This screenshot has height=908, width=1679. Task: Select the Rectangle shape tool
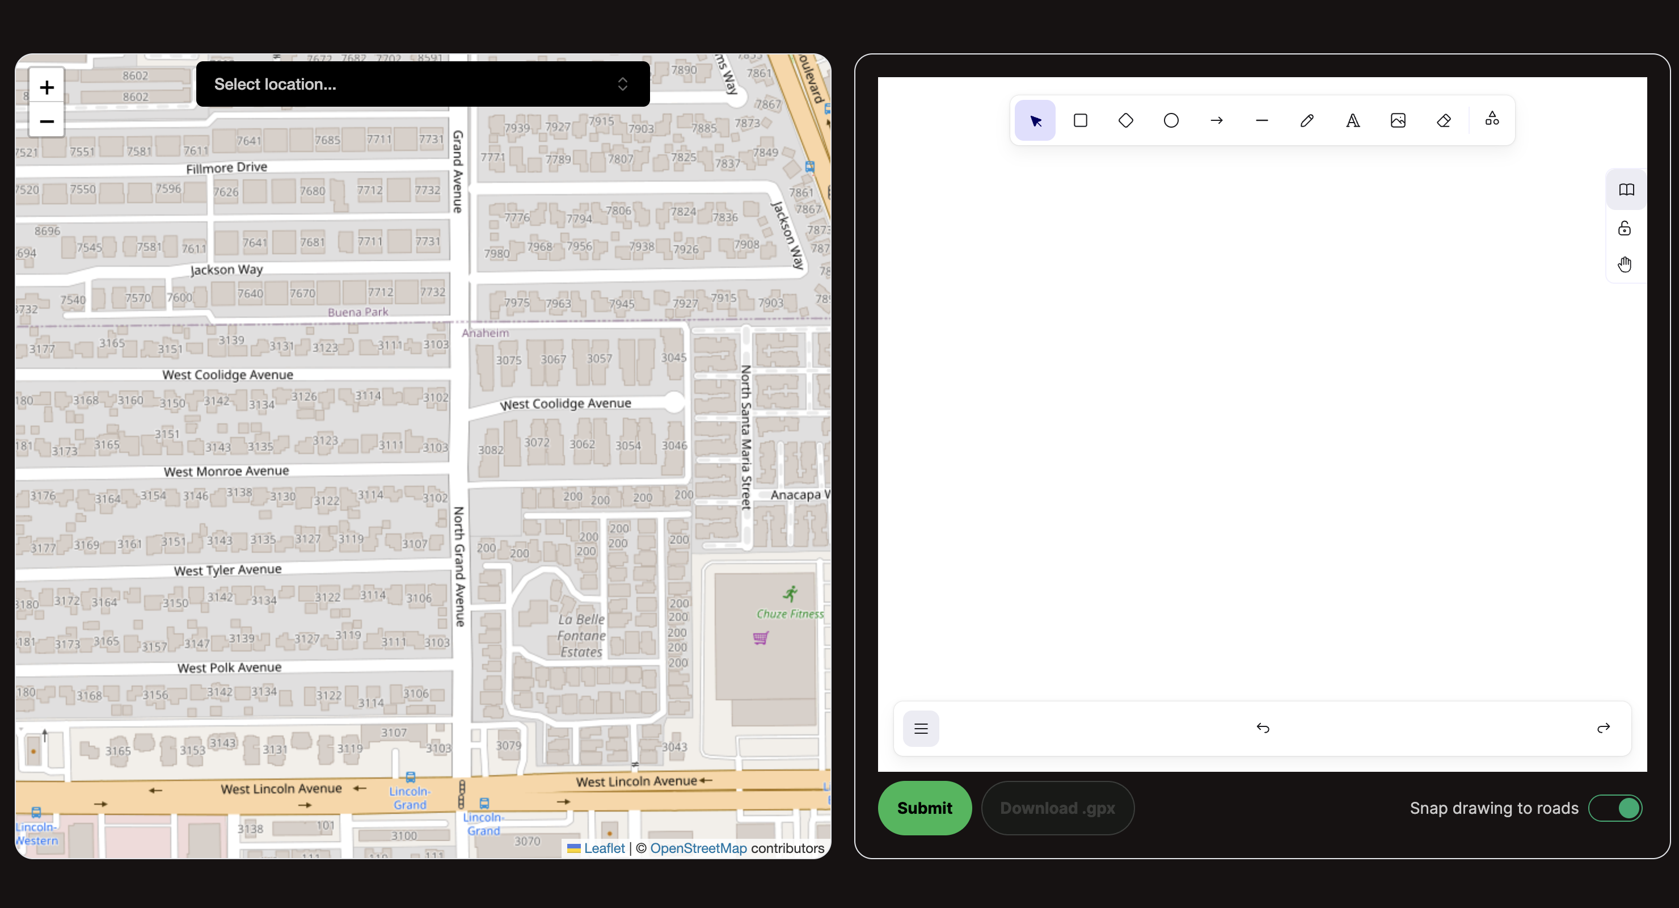coord(1080,121)
